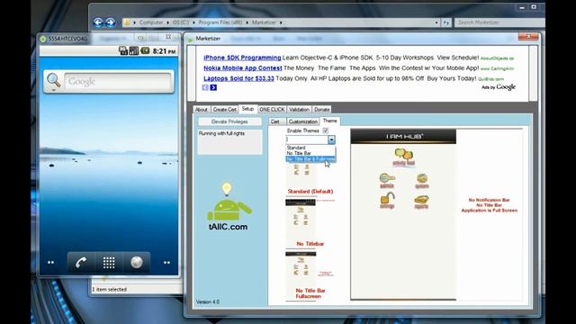The image size is (576, 324).
Task: Select the Theme sub-tab
Action: pyautogui.click(x=330, y=121)
